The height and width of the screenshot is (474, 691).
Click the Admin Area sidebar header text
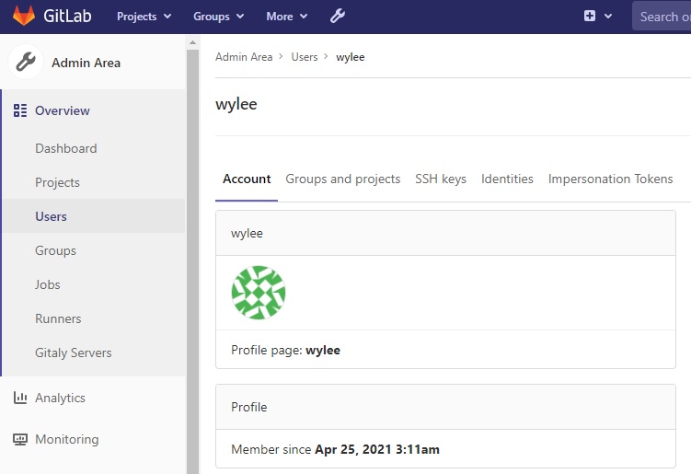click(x=86, y=63)
